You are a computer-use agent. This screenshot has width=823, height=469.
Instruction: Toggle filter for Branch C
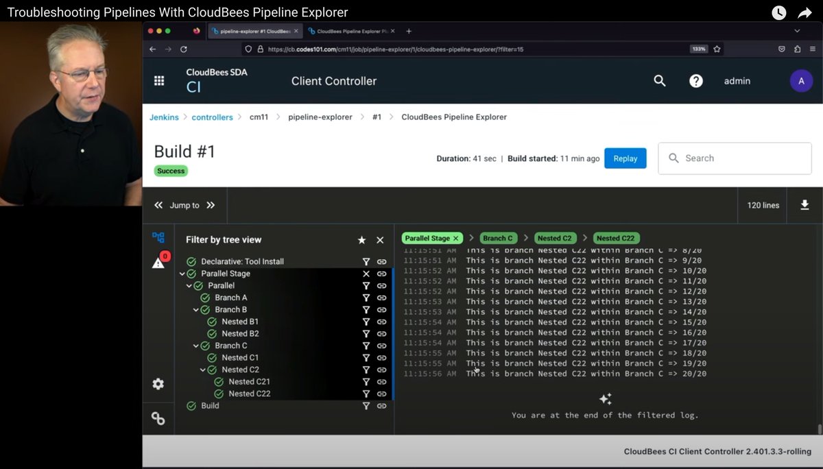pos(366,346)
